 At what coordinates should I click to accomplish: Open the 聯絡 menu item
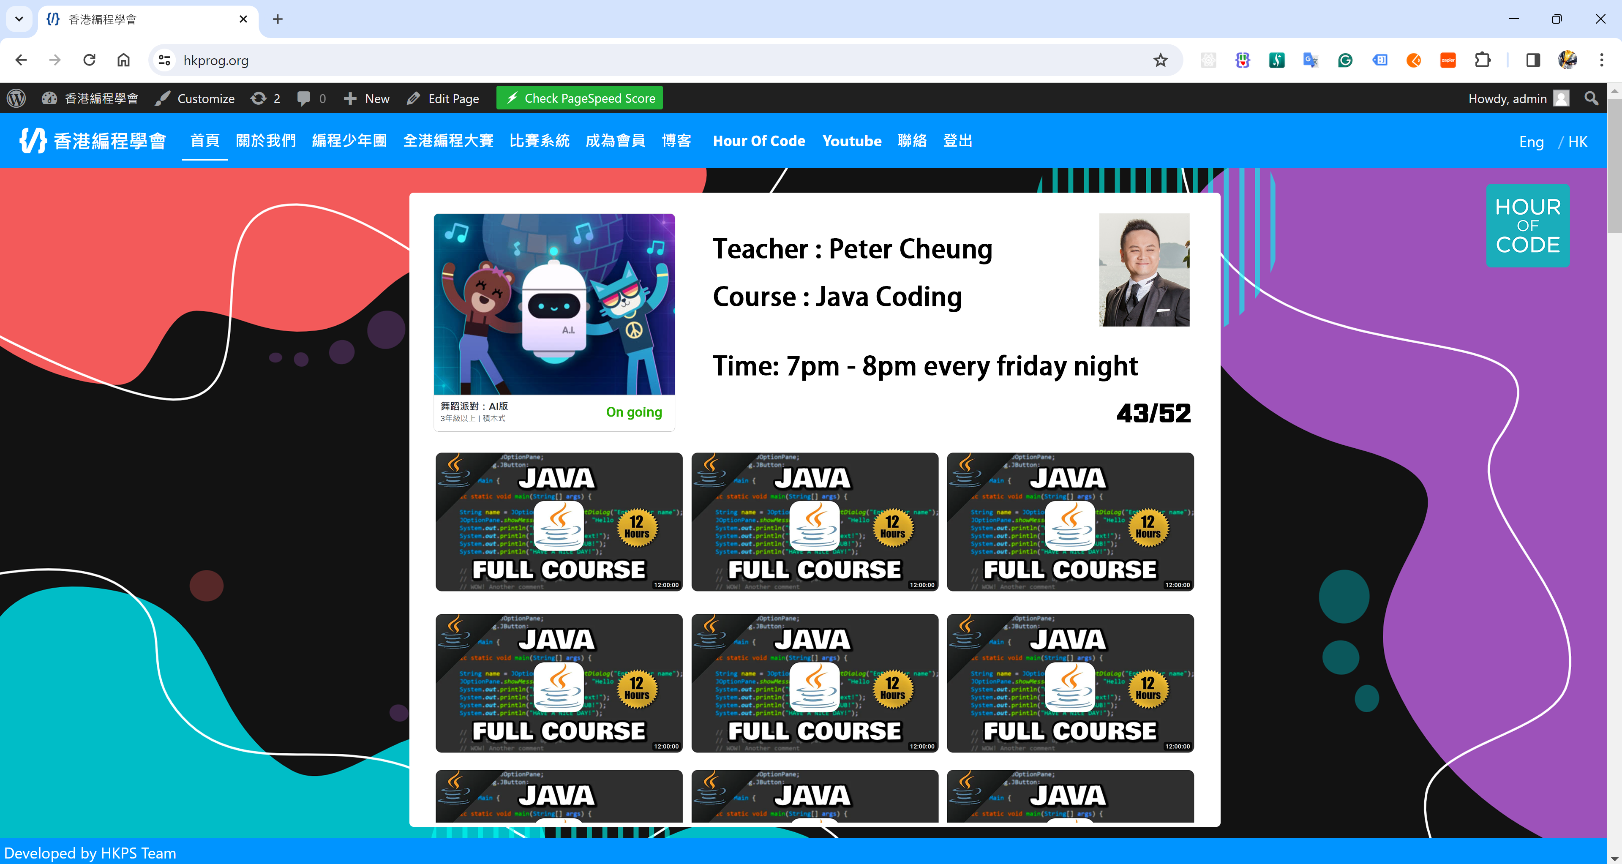[912, 140]
